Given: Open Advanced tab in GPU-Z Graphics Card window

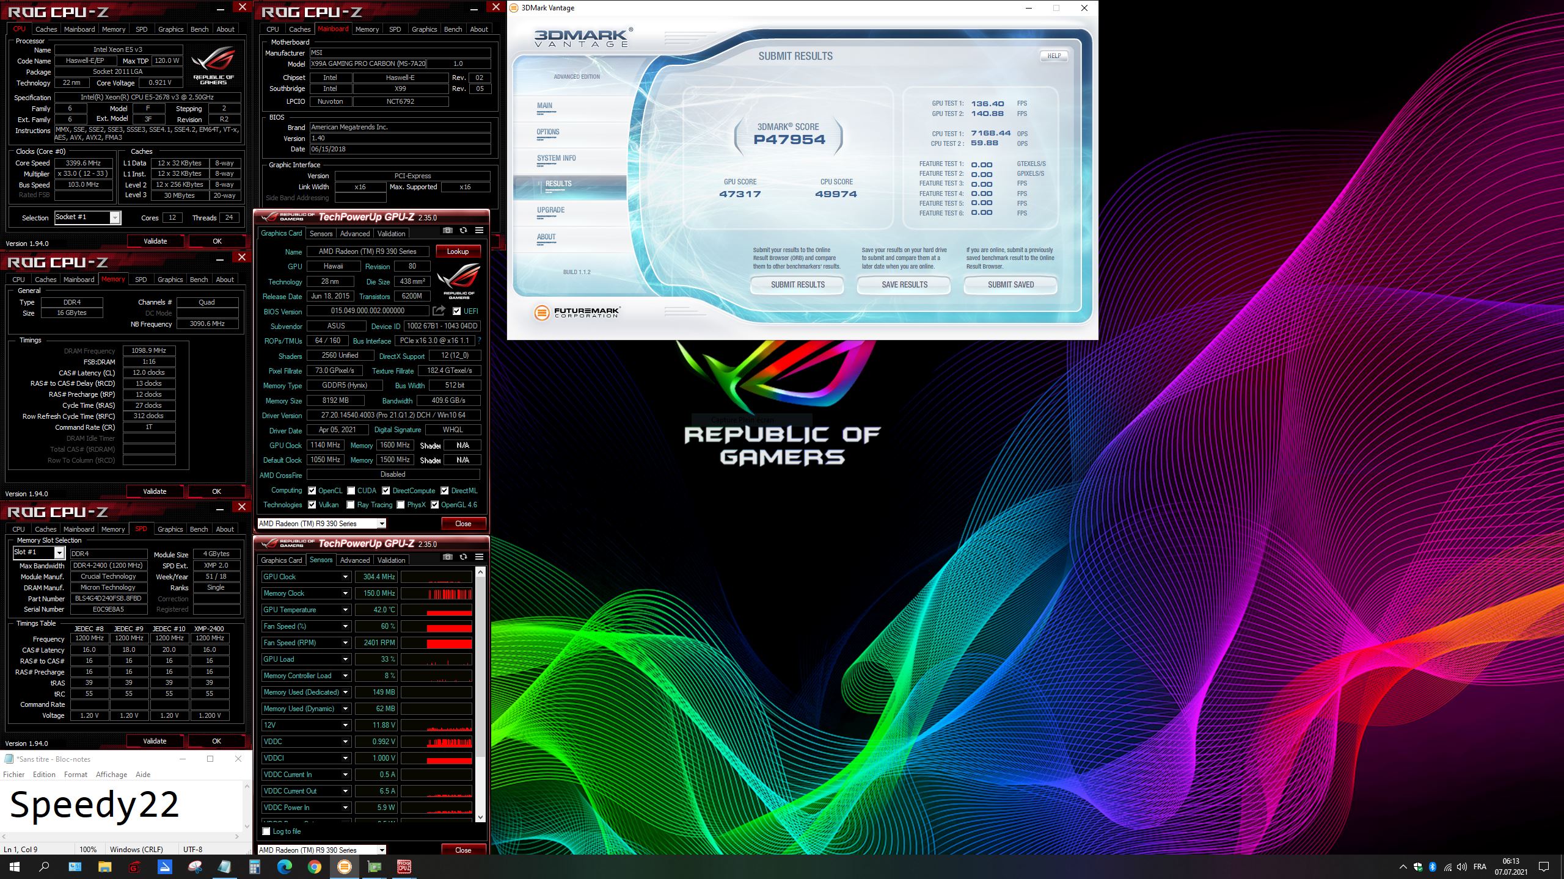Looking at the screenshot, I should click(x=355, y=234).
